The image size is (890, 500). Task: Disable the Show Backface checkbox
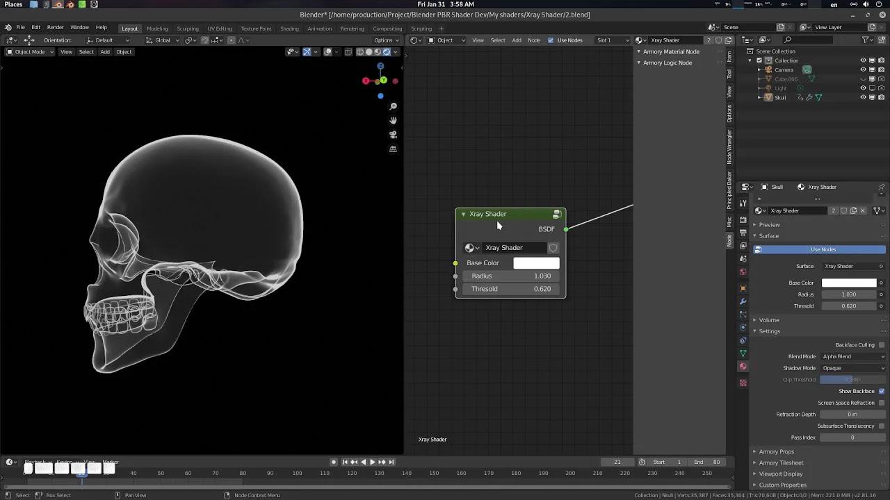pos(882,391)
